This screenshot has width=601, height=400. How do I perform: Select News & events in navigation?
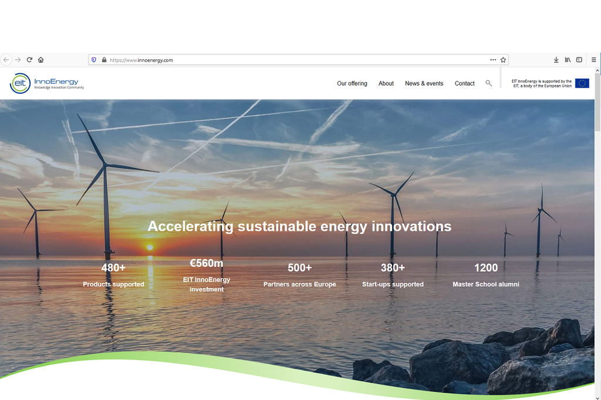point(424,83)
